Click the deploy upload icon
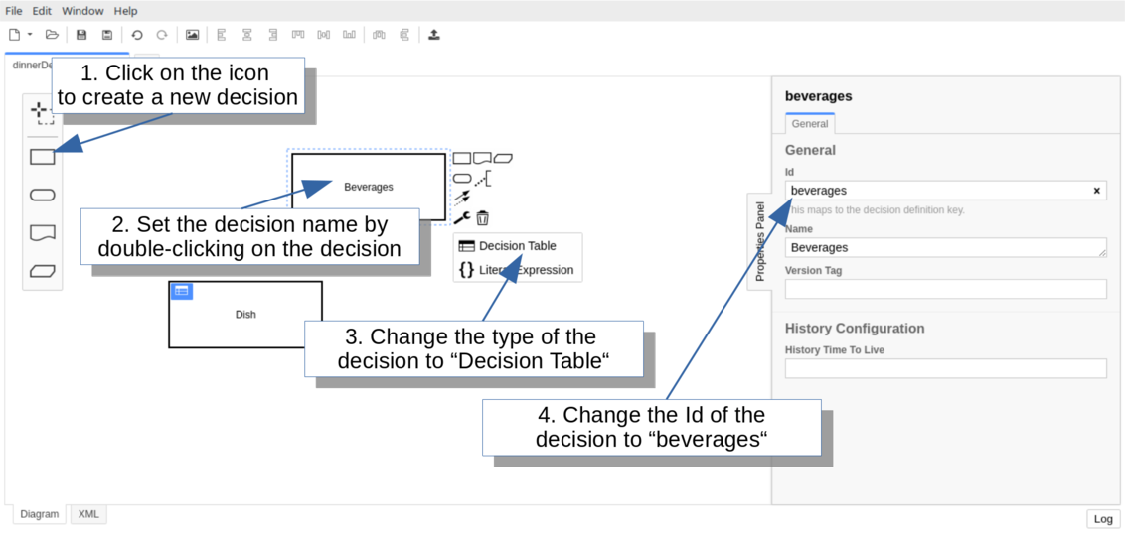The width and height of the screenshot is (1125, 534). [x=434, y=35]
